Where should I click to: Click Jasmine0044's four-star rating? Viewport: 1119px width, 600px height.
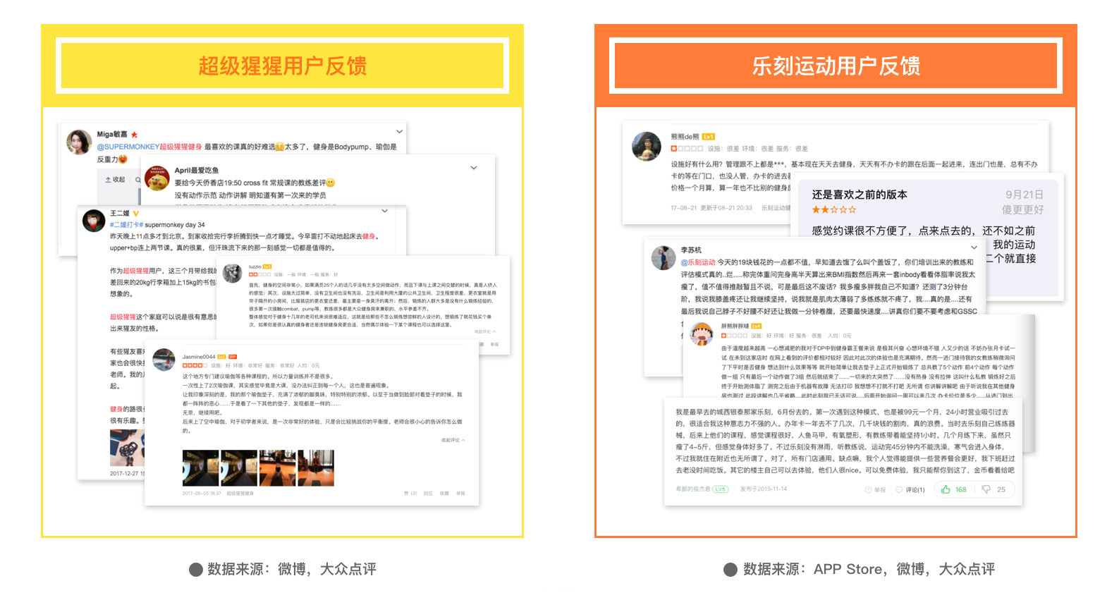click(x=194, y=365)
